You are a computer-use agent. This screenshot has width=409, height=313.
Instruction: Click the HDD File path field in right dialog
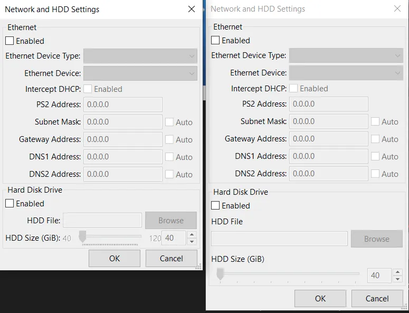coord(279,239)
